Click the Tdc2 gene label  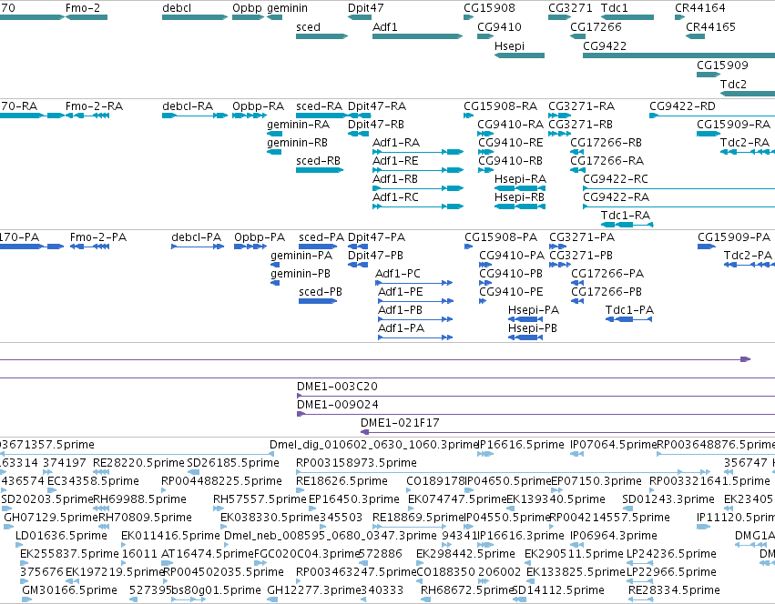click(x=733, y=85)
